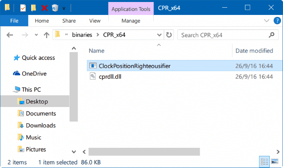Open recent locations dropdown arrow
The image size is (283, 168).
[x=36, y=35]
